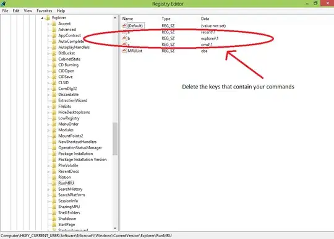Click the string icon of (Default) value

coord(124,26)
